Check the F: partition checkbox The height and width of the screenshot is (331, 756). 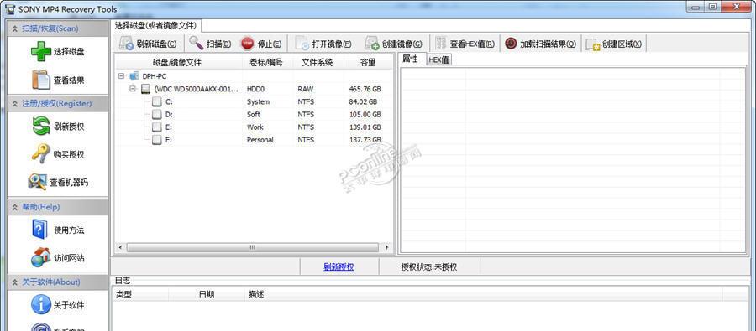coord(157,140)
